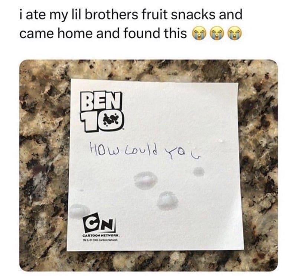297x276 pixels.
Task: Click the teardrop just above the CN logo
Action: pos(79,211)
